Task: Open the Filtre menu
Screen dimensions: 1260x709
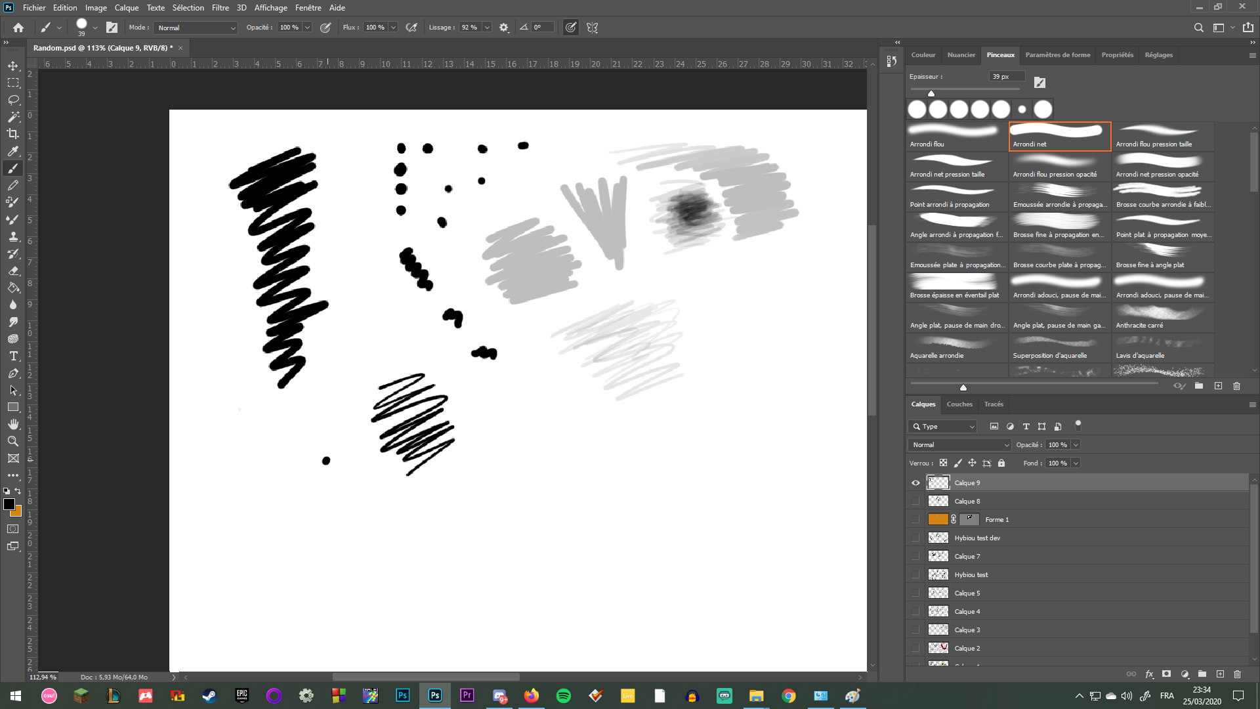Action: click(x=220, y=7)
